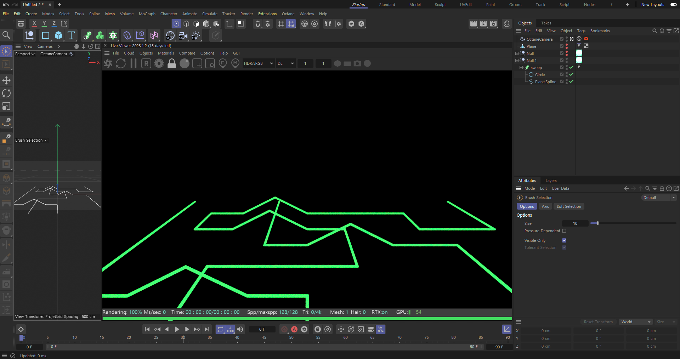The height and width of the screenshot is (359, 680).
Task: Toggle visibility dots for Plane object
Action: pos(567,46)
